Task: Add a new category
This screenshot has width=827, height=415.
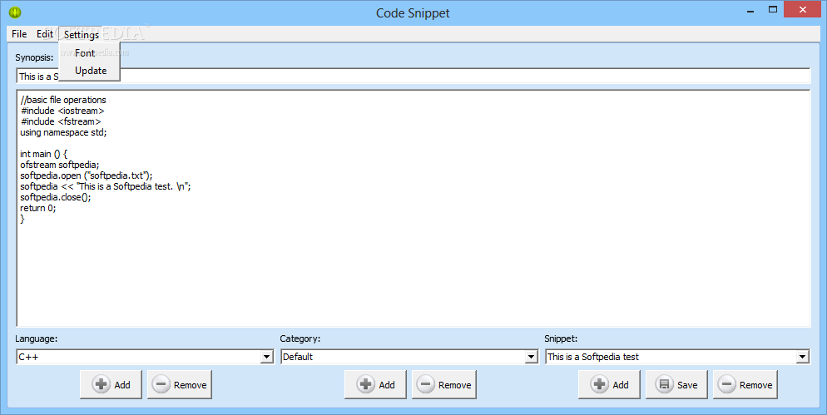Action: 375,384
